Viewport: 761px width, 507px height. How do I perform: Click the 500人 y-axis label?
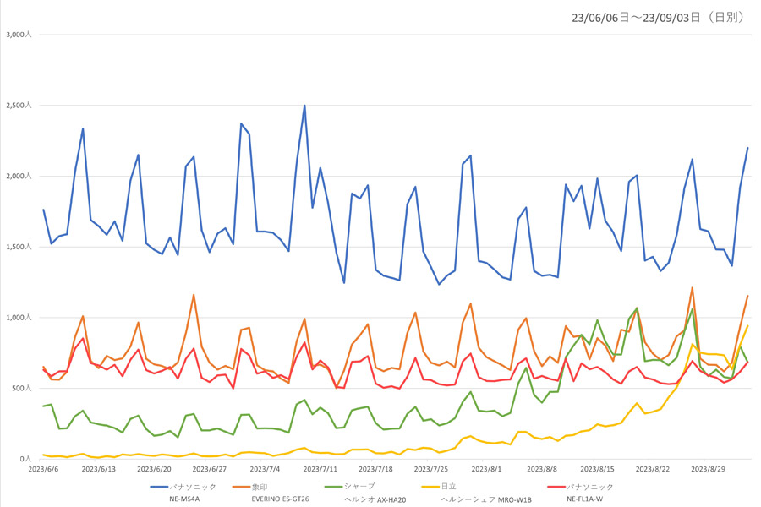point(22,388)
